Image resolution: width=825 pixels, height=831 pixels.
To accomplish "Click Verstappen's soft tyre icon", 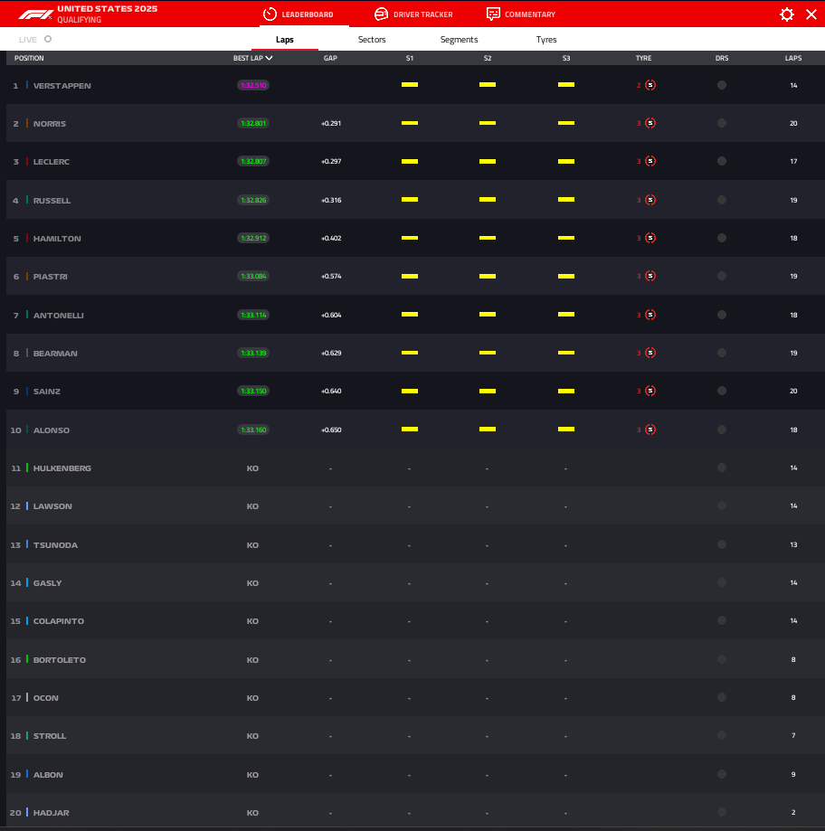I will click(x=650, y=85).
